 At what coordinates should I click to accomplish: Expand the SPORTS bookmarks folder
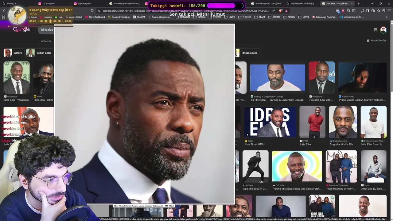tap(274, 17)
